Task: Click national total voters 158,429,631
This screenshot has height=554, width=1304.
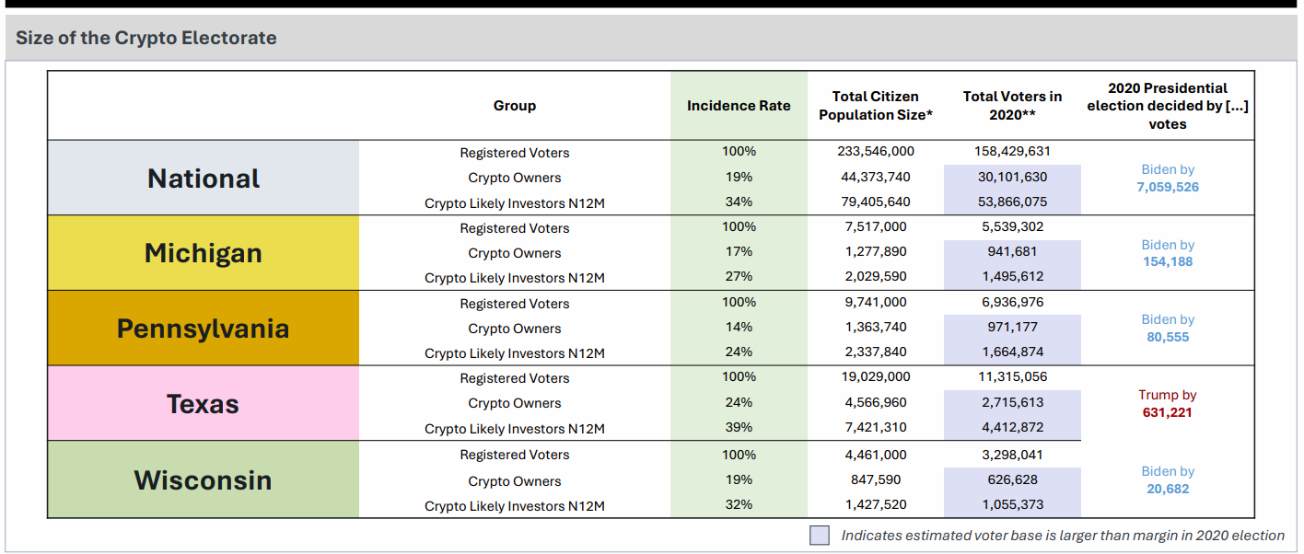Action: point(1012,151)
